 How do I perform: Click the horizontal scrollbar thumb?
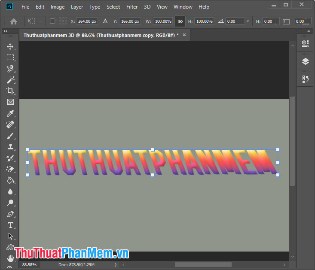pyautogui.click(x=203, y=264)
